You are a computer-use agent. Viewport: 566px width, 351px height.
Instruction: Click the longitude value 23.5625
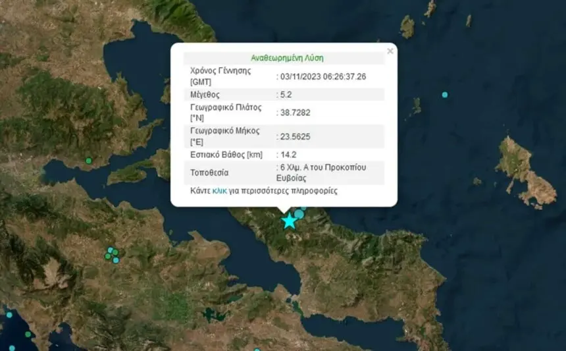[294, 136]
